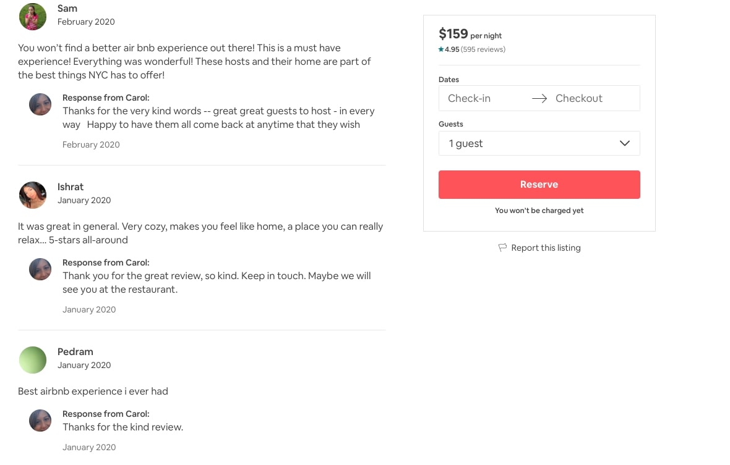The width and height of the screenshot is (730, 465).
Task: Click Carol's avatar beside Sam's review response
Action: click(40, 104)
